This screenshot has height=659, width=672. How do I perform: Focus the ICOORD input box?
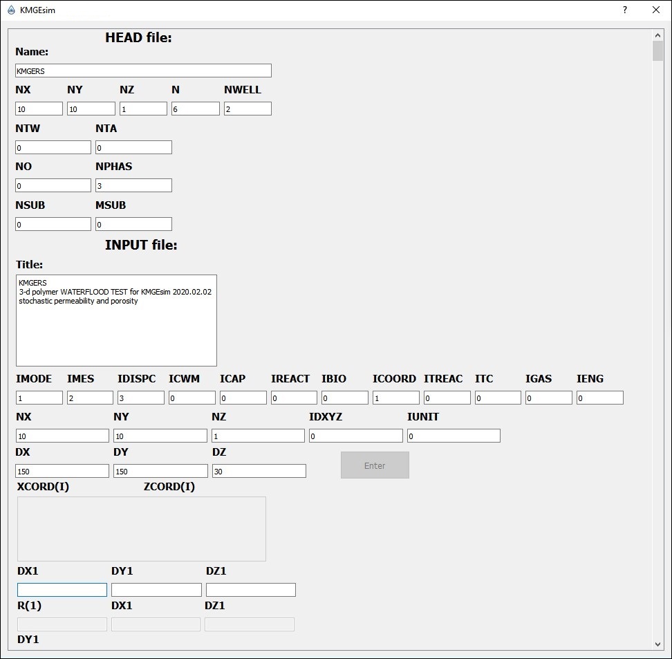tap(396, 398)
